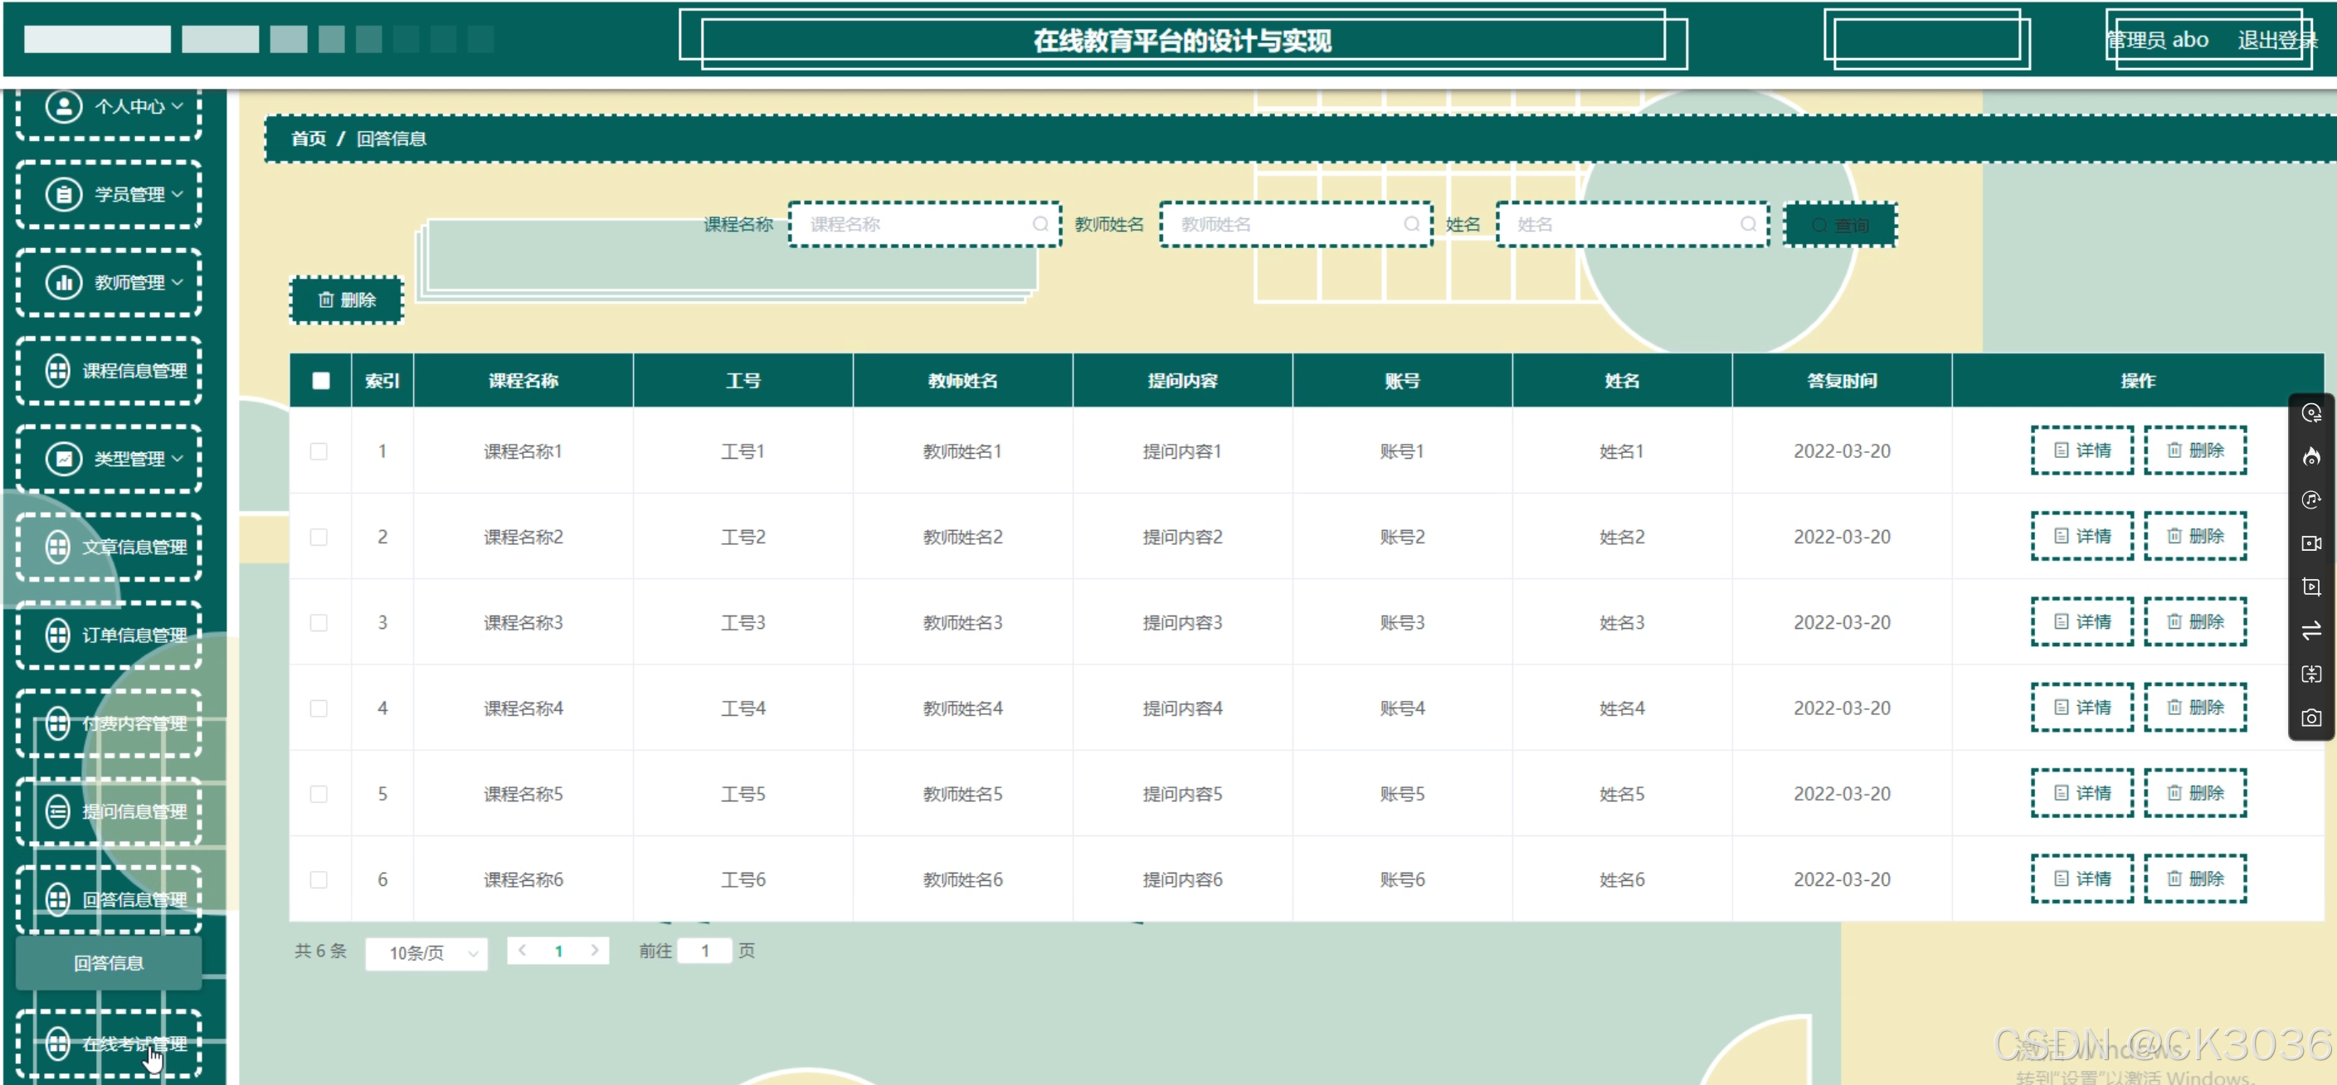Image resolution: width=2337 pixels, height=1085 pixels.
Task: Click the music note icon in right toolbar
Action: tap(2310, 500)
